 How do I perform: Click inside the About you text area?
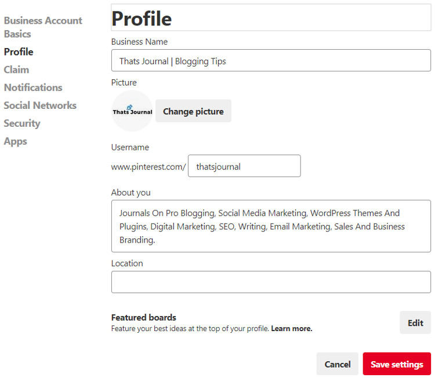[x=271, y=226]
